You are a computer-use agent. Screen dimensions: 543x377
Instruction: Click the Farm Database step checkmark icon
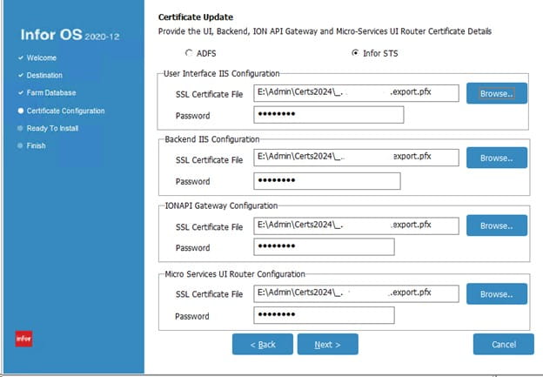click(x=21, y=92)
